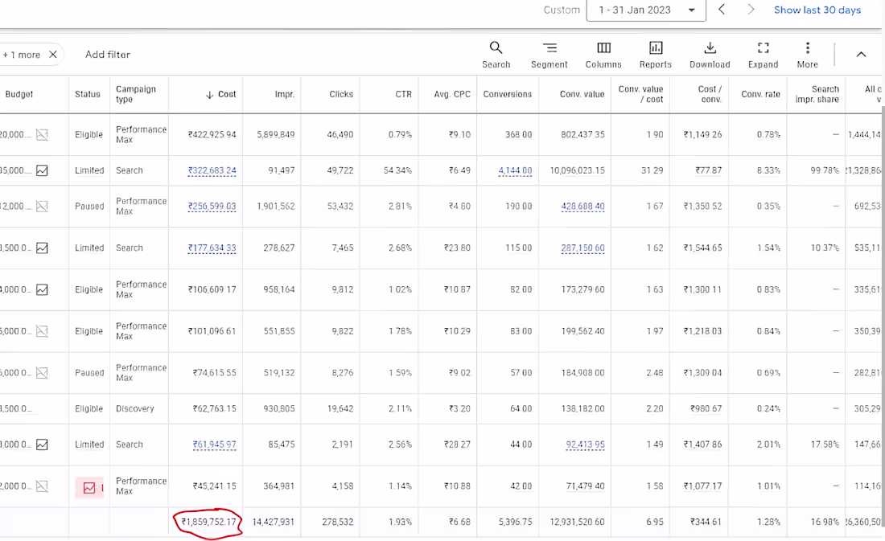This screenshot has width=885, height=541.
Task: Expand the table to full screen
Action: point(763,54)
